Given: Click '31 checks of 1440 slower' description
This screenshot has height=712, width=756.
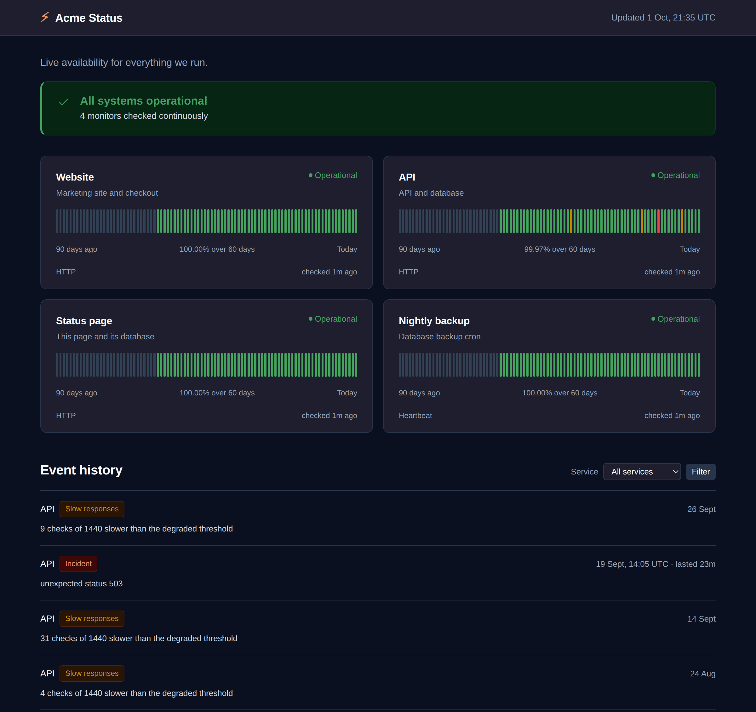Looking at the screenshot, I should [139, 638].
